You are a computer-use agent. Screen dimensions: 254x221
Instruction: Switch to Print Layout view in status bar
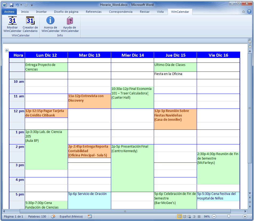(x=180, y=216)
